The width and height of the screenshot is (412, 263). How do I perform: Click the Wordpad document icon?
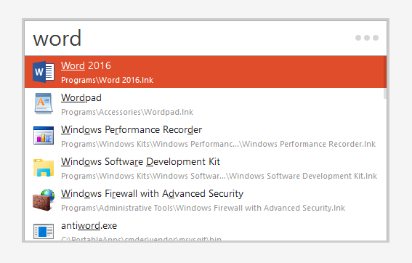click(44, 103)
